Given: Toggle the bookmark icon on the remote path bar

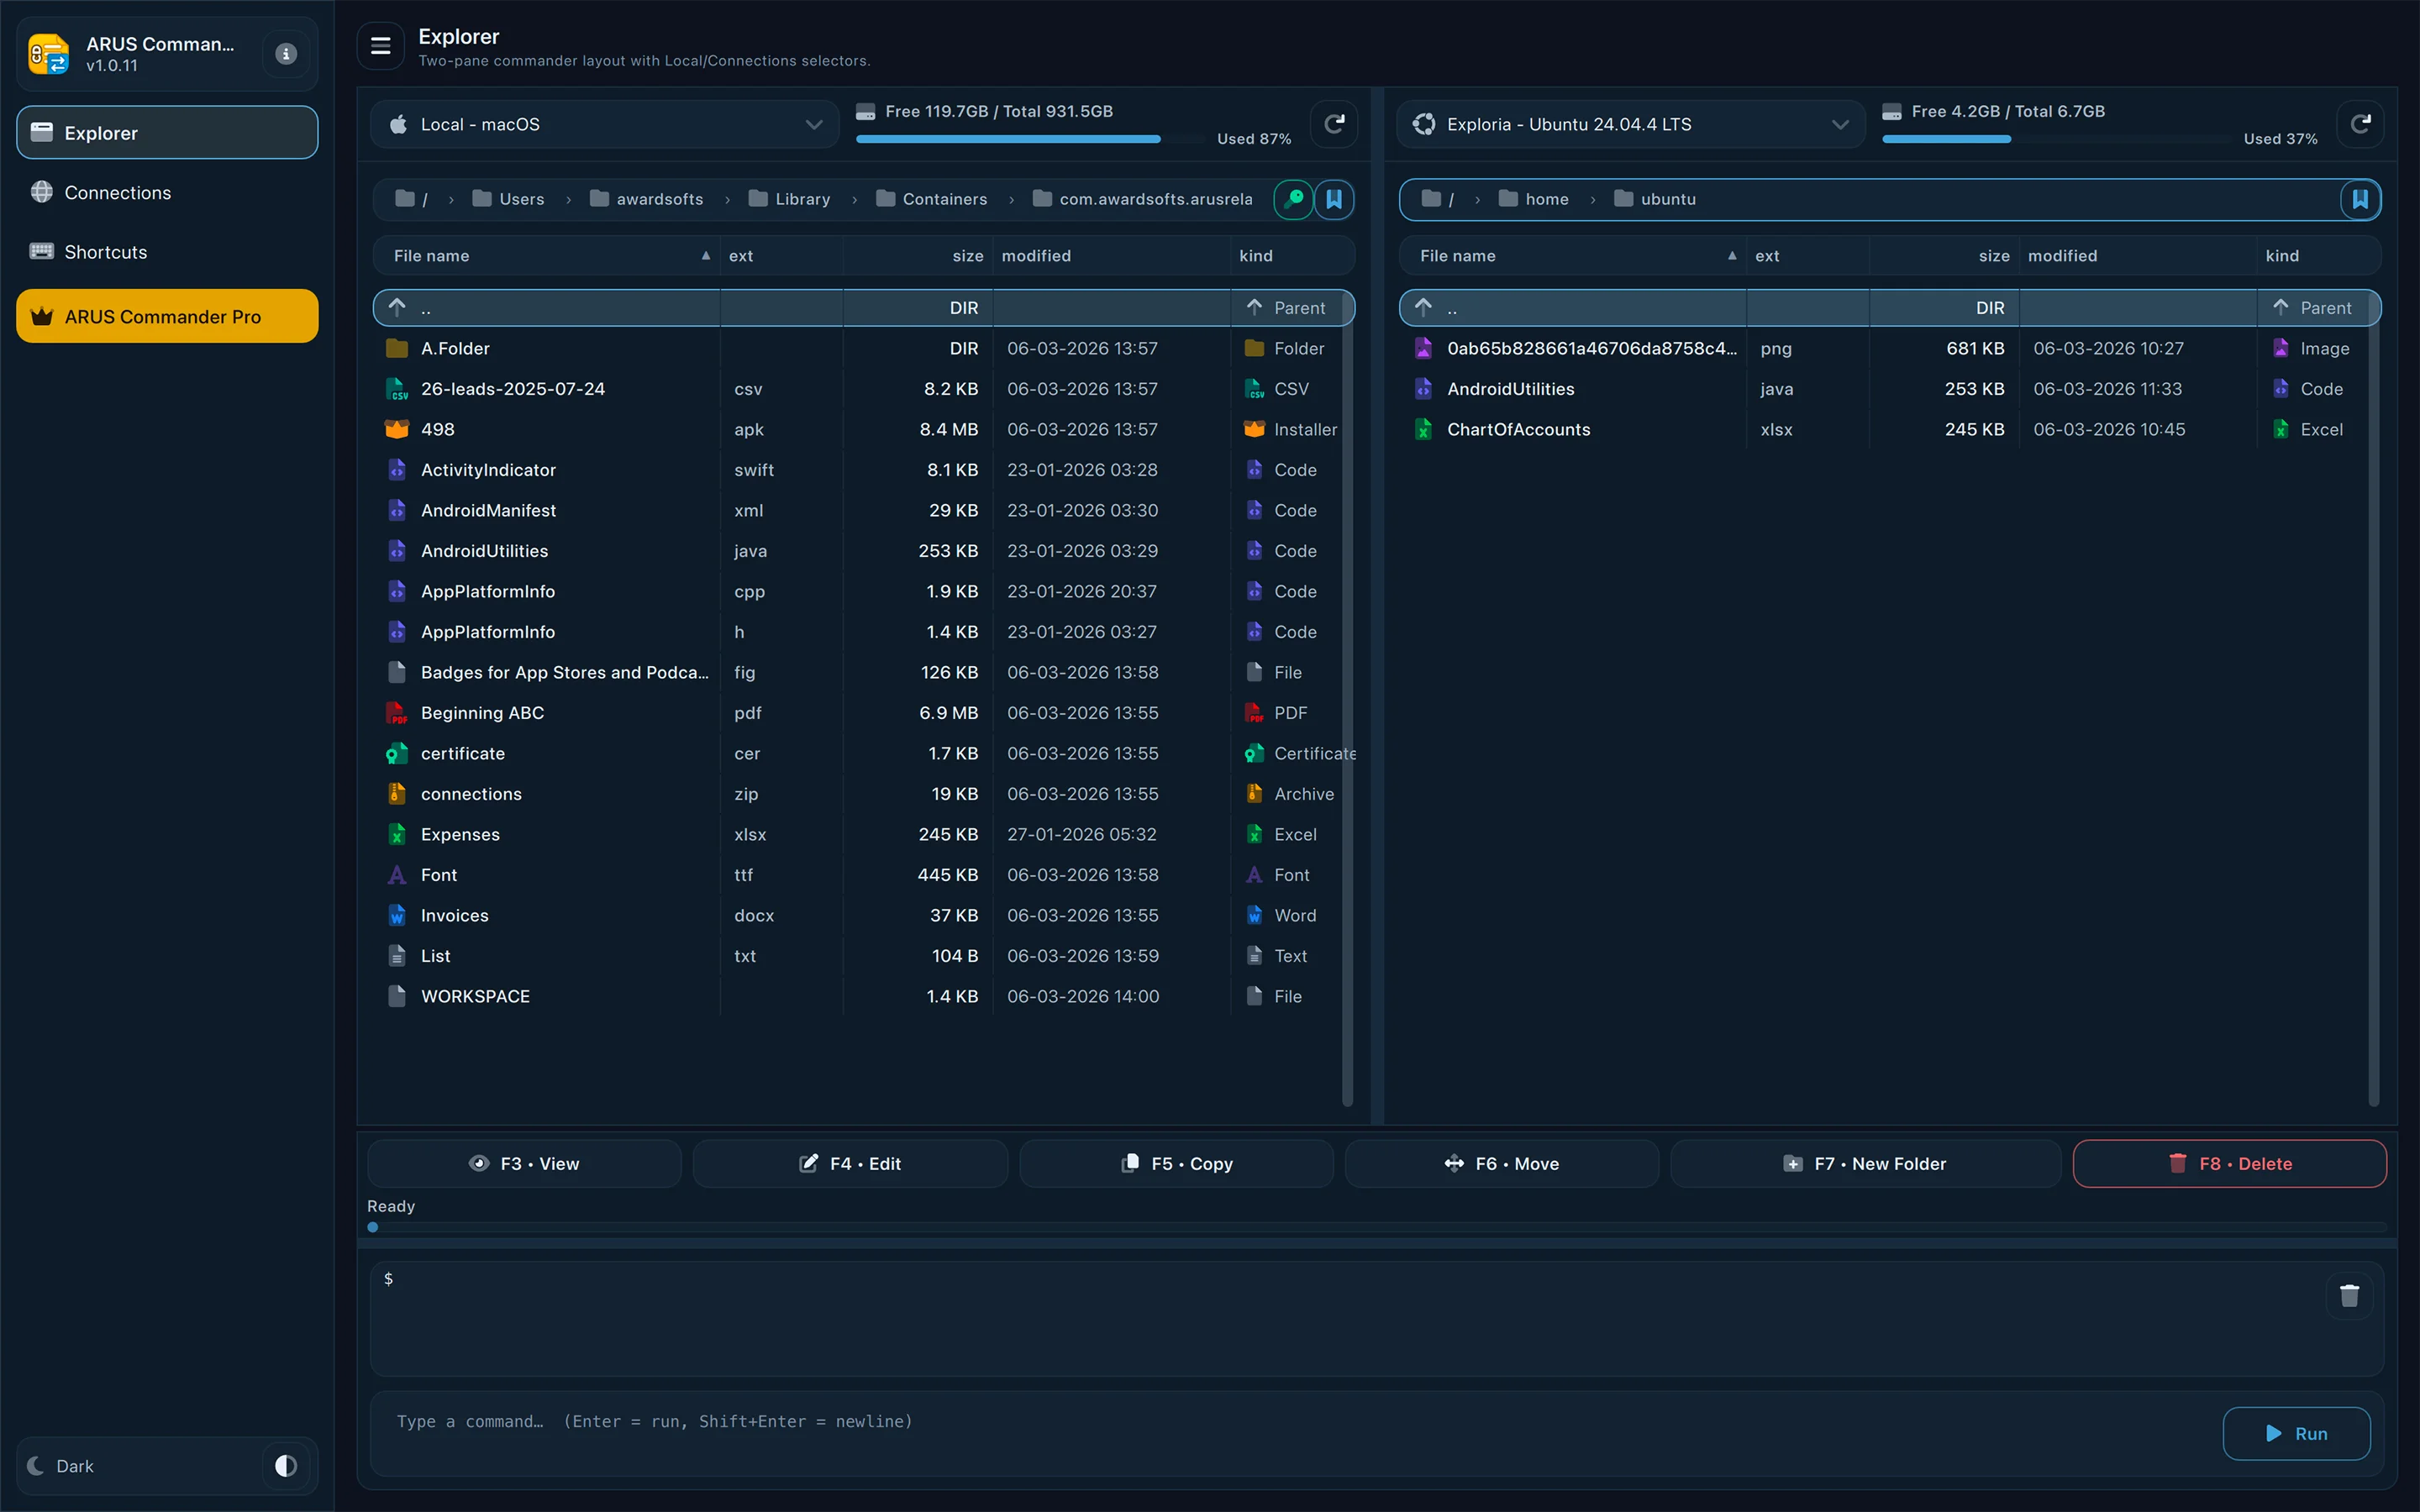Looking at the screenshot, I should [x=2361, y=199].
